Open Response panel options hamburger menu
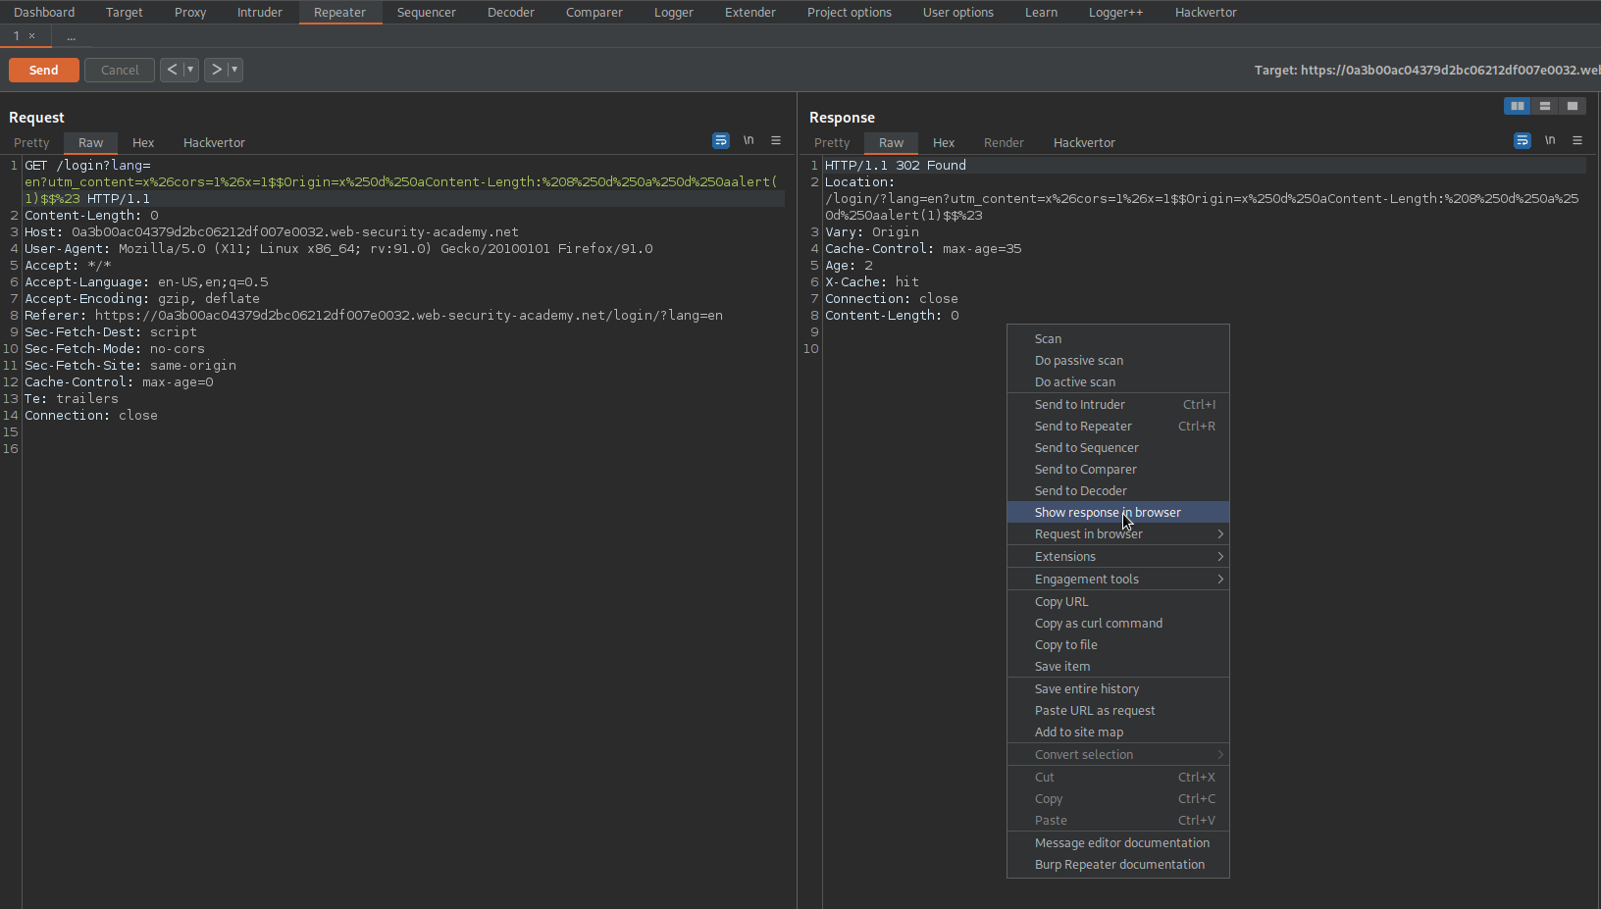Screen dimensions: 1601x909 click(x=1577, y=140)
